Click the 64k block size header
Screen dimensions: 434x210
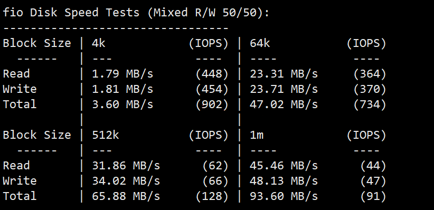[260, 43]
